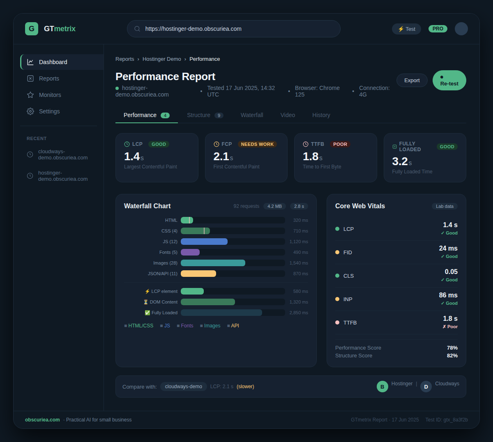Click the 'Performance Score' 78% value

(452, 348)
